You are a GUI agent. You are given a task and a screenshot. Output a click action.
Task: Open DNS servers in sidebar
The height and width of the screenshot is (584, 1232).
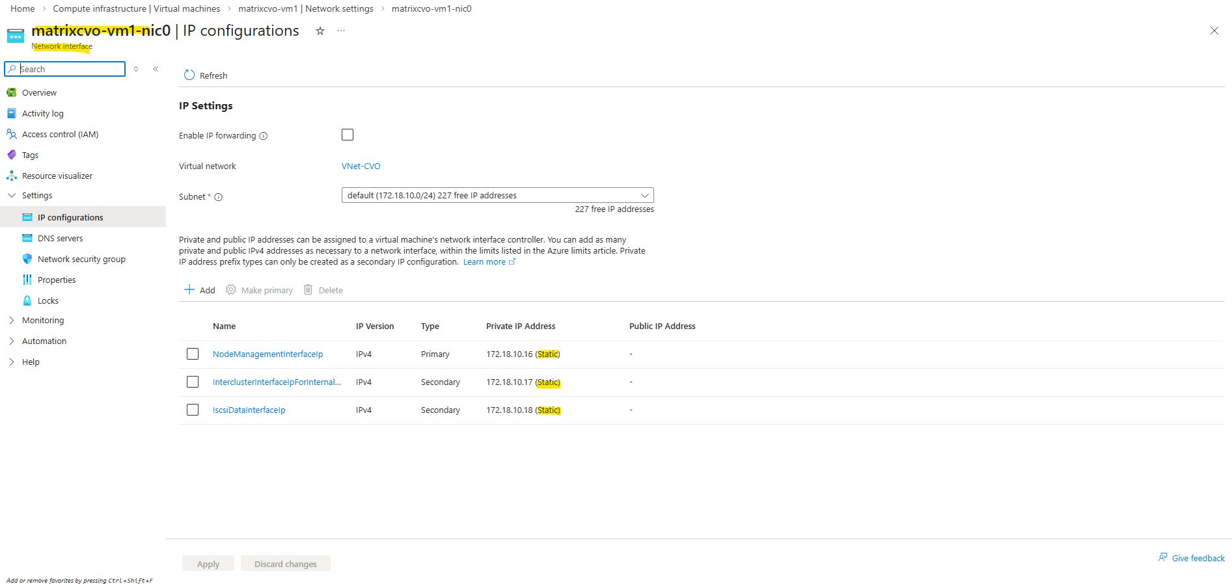(x=60, y=238)
